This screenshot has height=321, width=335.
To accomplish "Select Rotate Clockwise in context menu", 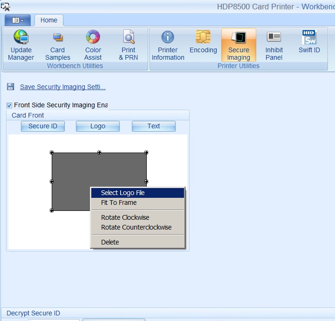I will tap(125, 217).
